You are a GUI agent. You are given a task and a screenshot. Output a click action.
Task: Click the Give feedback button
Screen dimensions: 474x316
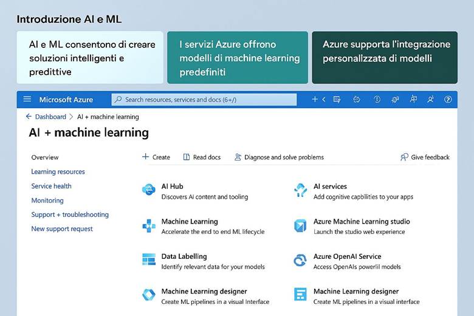coord(425,157)
